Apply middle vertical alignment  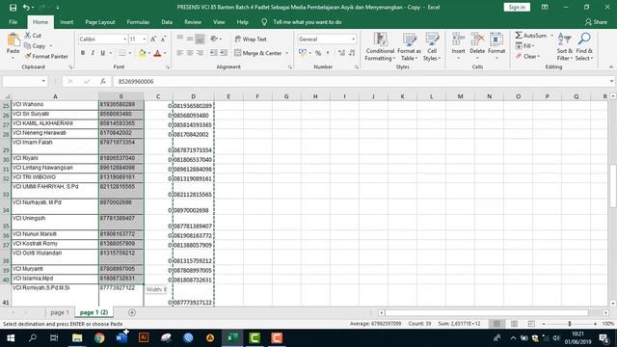coord(190,39)
